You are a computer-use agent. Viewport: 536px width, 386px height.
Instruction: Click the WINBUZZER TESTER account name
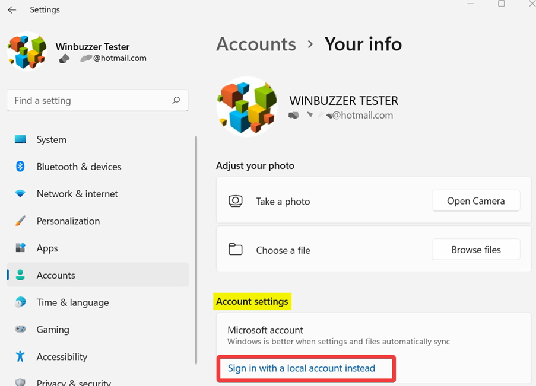(x=344, y=101)
